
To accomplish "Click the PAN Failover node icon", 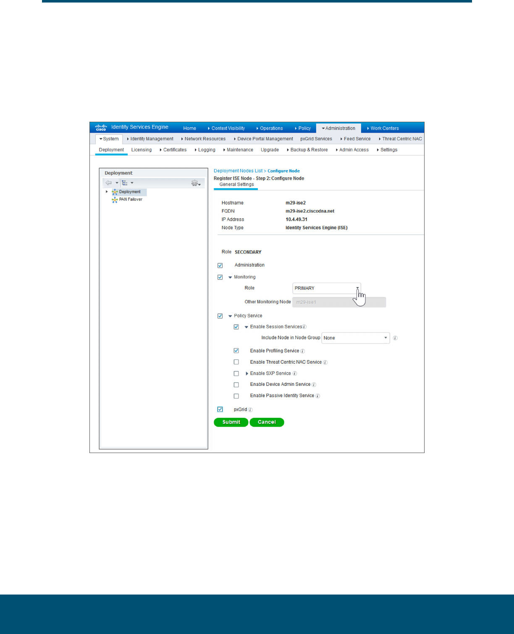I will (115, 199).
